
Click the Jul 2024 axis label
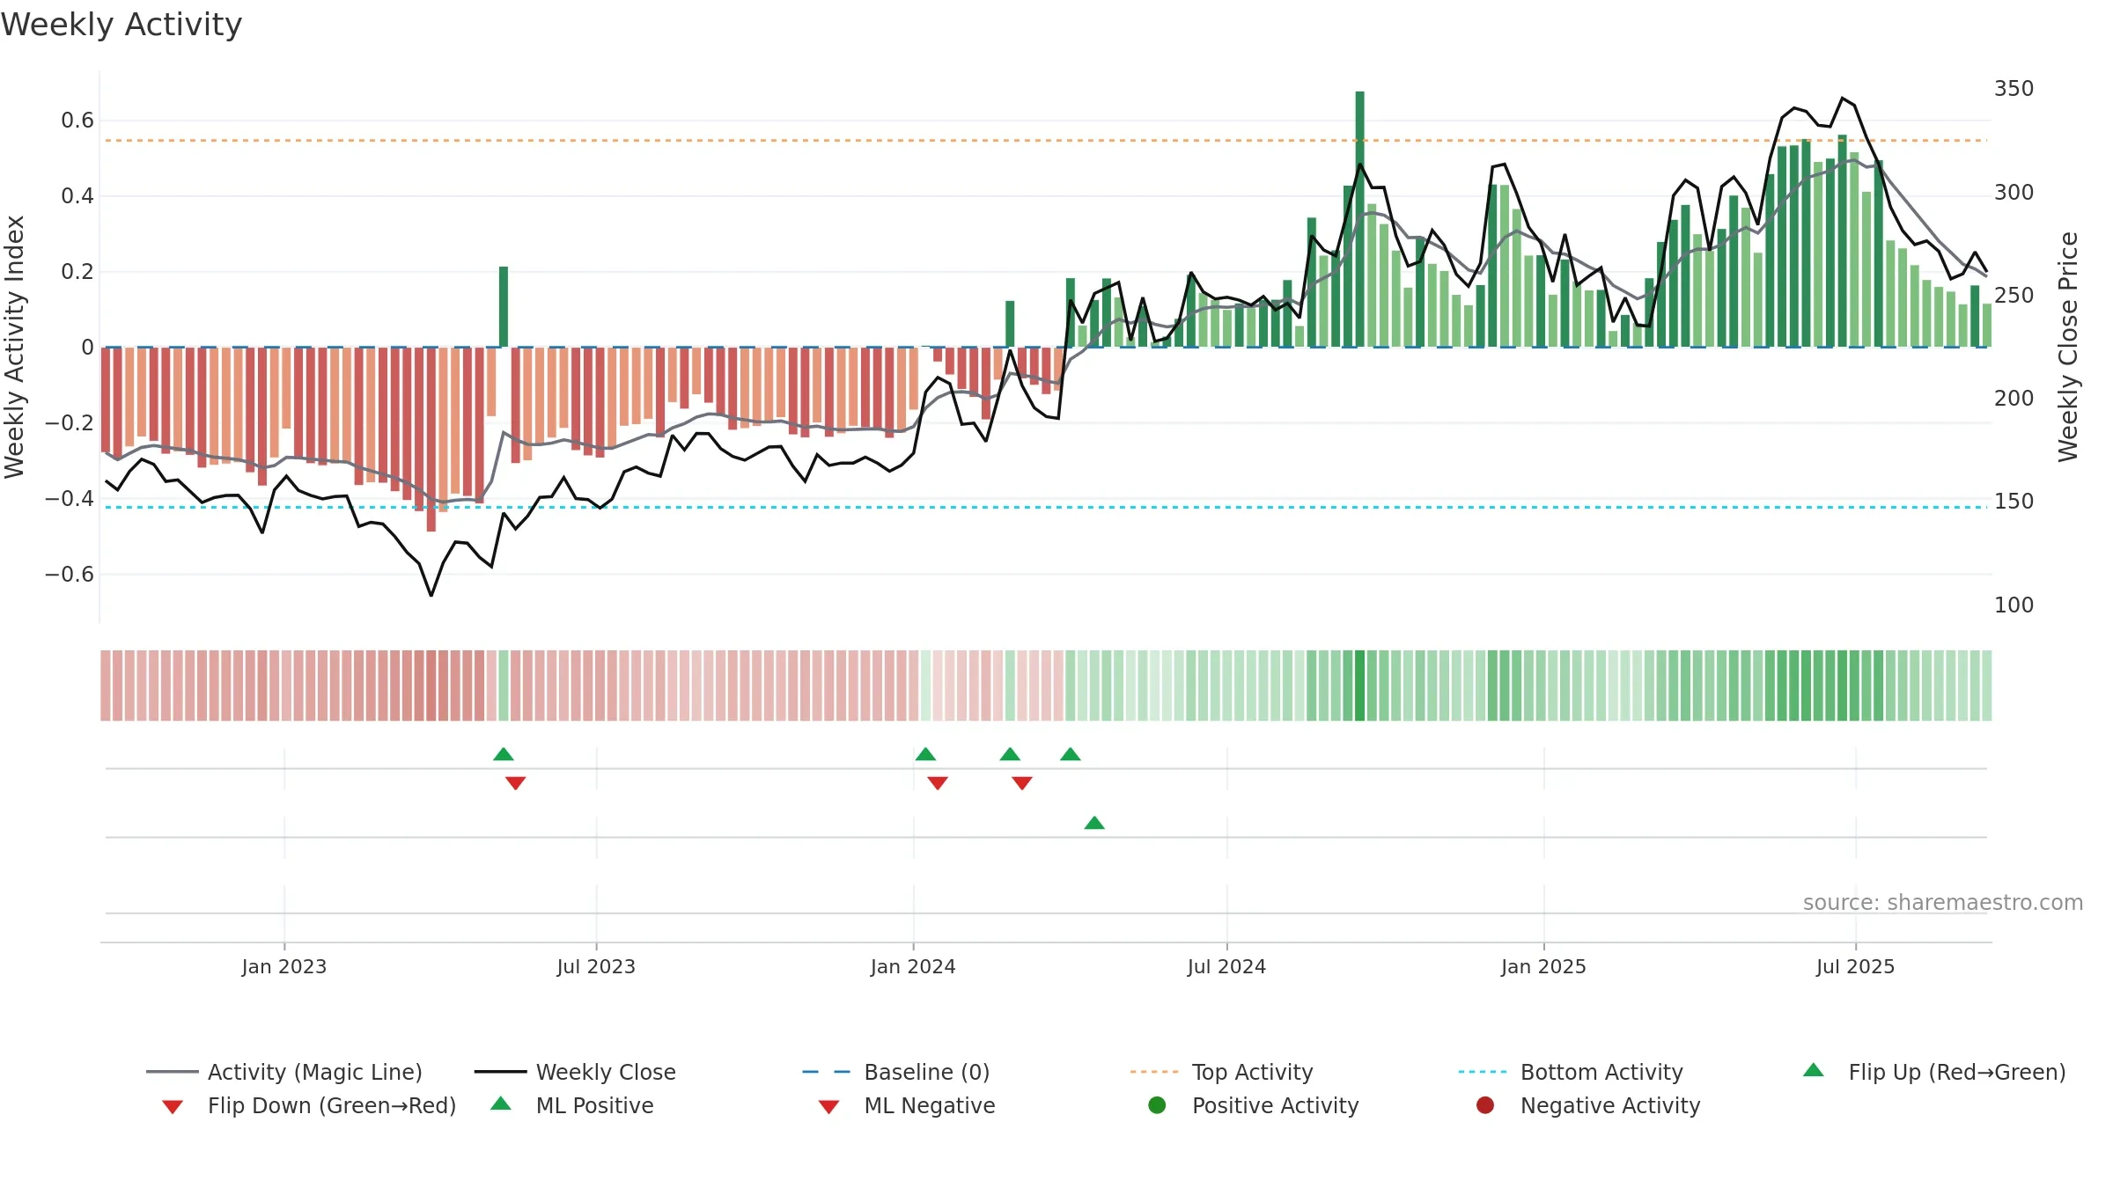pos(1226,967)
